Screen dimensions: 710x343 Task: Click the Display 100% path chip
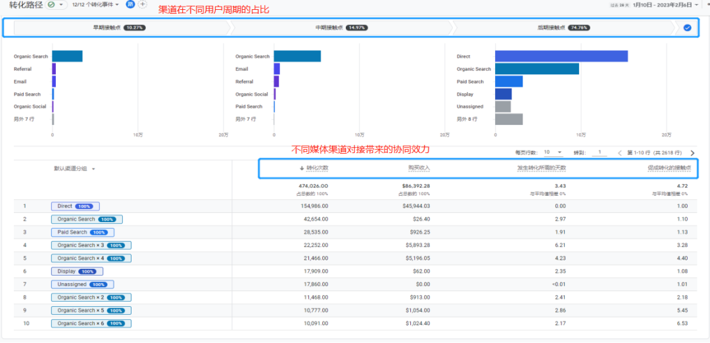(x=78, y=271)
